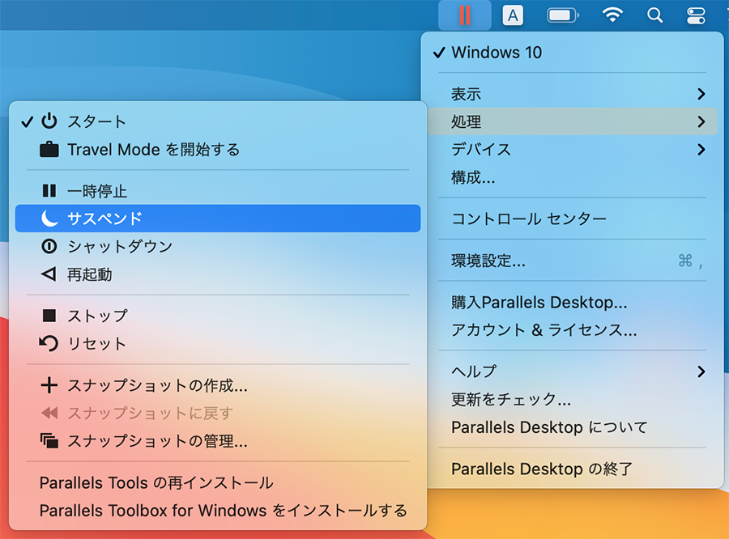This screenshot has width=729, height=539.
Task: Choose Parallels Tools の再インストール
Action: pos(218,483)
